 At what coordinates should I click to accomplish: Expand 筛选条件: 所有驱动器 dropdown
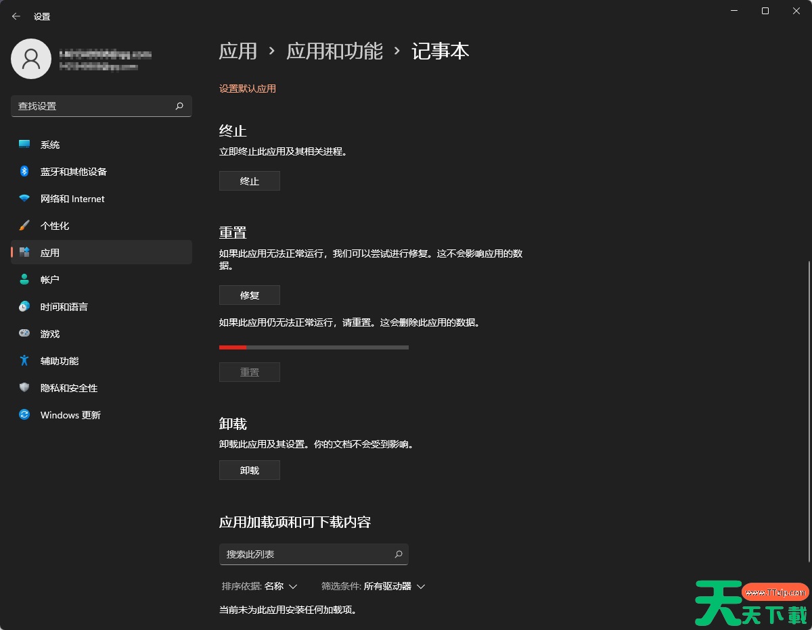(x=374, y=586)
